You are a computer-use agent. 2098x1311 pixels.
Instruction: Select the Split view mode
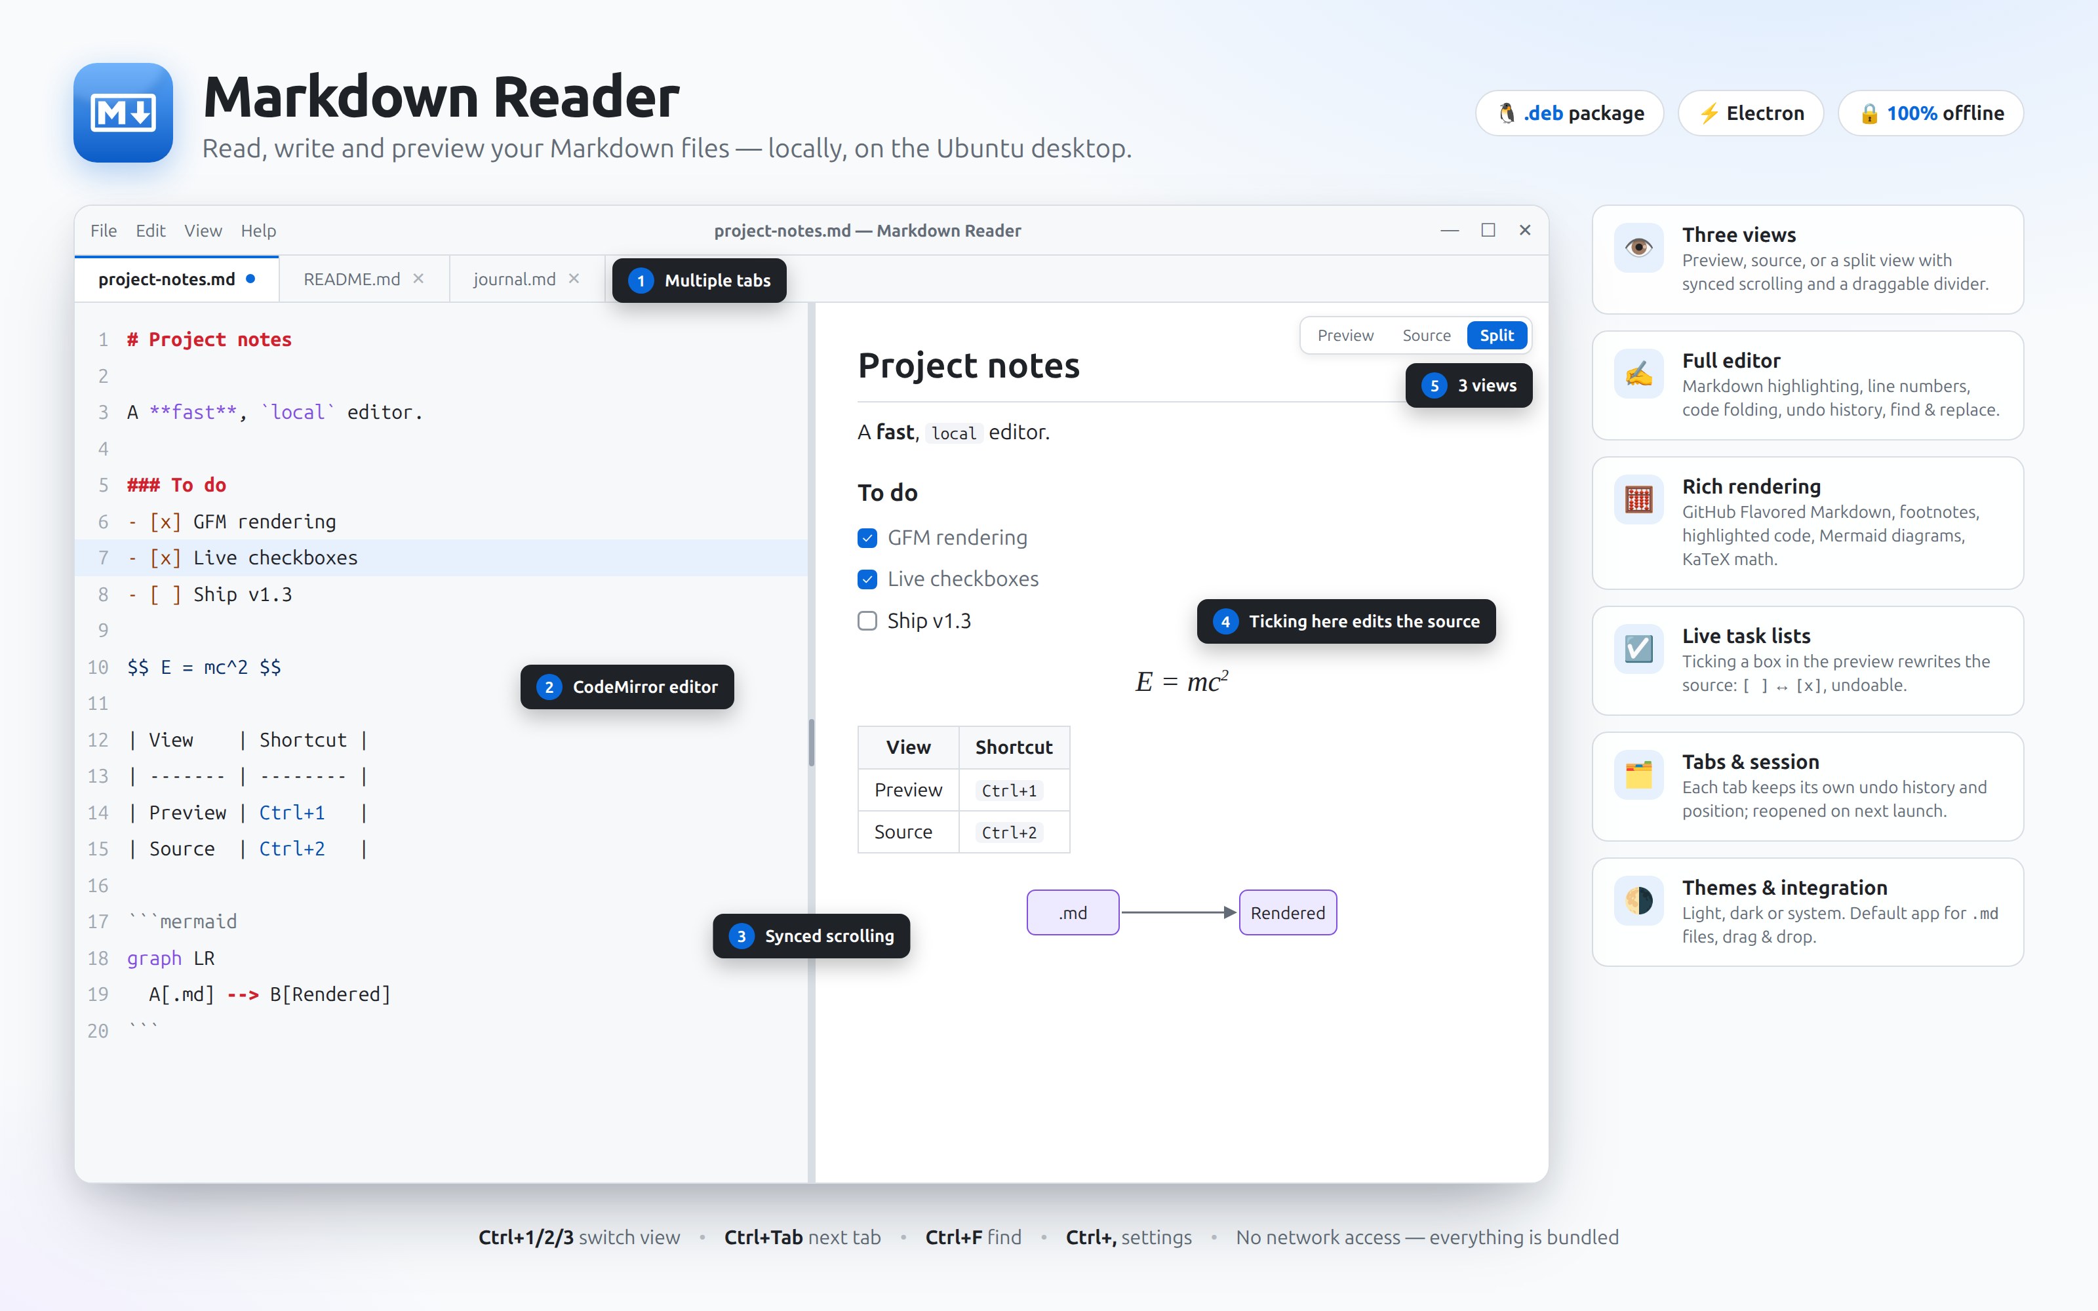(x=1496, y=336)
